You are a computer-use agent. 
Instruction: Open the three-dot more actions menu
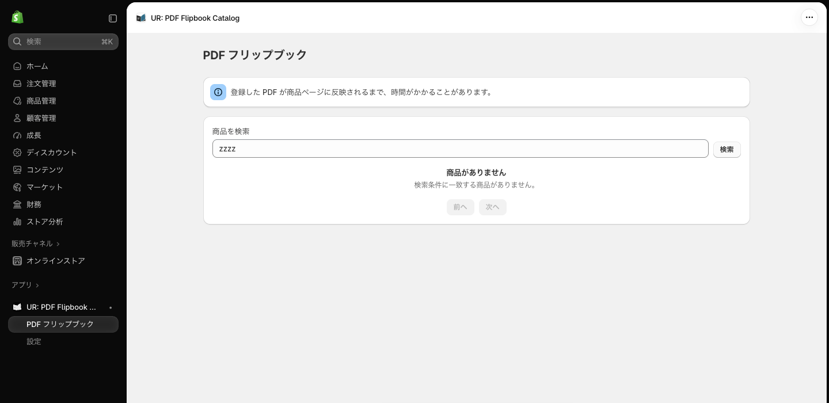[x=809, y=17]
